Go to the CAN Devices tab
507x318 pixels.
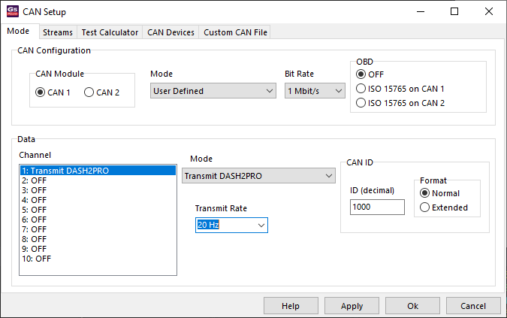(x=171, y=32)
